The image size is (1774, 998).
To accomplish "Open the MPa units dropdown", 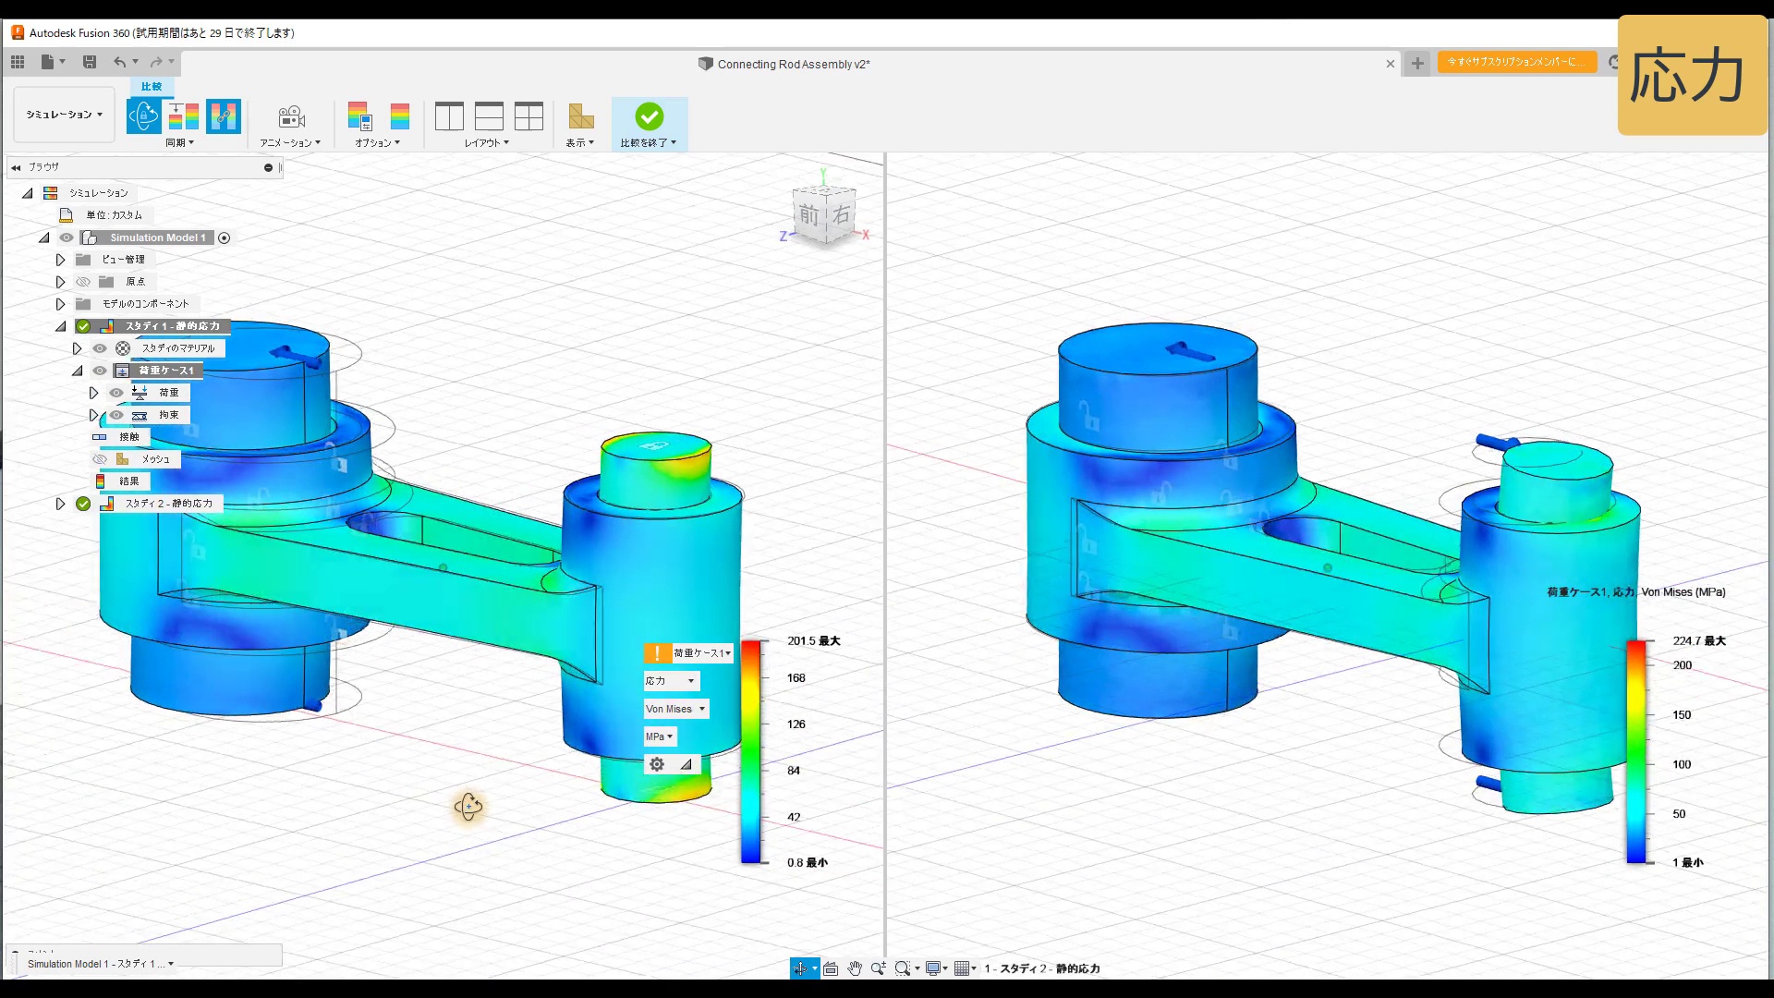I will pyautogui.click(x=660, y=736).
